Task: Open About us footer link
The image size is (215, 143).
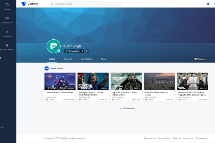Action: coord(177,138)
